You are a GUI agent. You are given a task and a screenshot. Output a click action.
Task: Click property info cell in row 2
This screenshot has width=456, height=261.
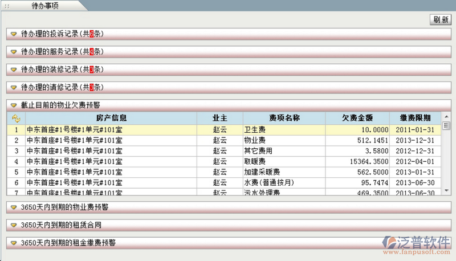coord(111,141)
